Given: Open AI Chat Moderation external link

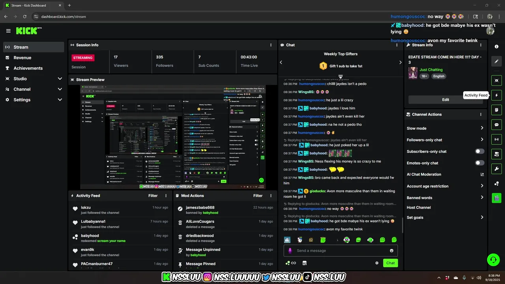Looking at the screenshot, I should [482, 174].
